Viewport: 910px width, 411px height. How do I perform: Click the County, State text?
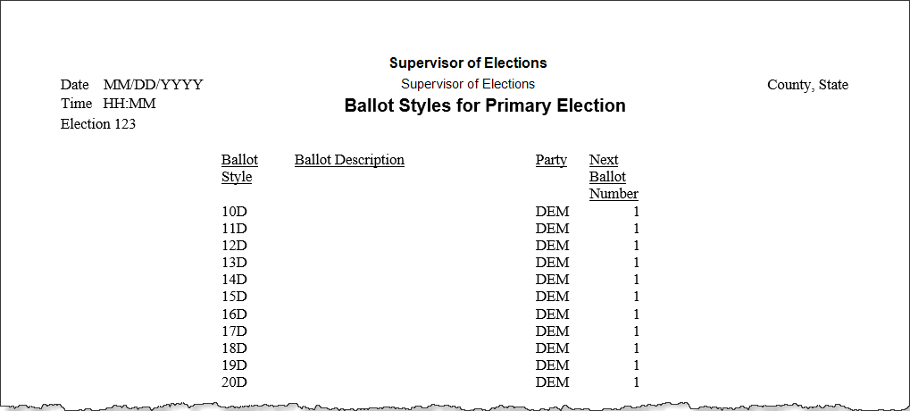(x=807, y=85)
